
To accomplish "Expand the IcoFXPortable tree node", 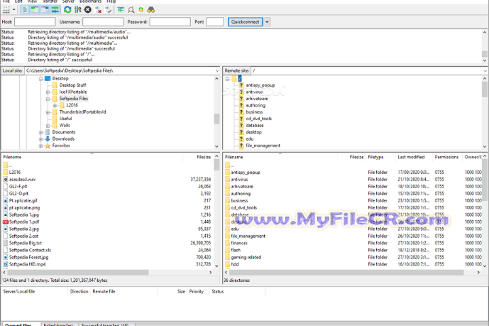I will (x=48, y=92).
